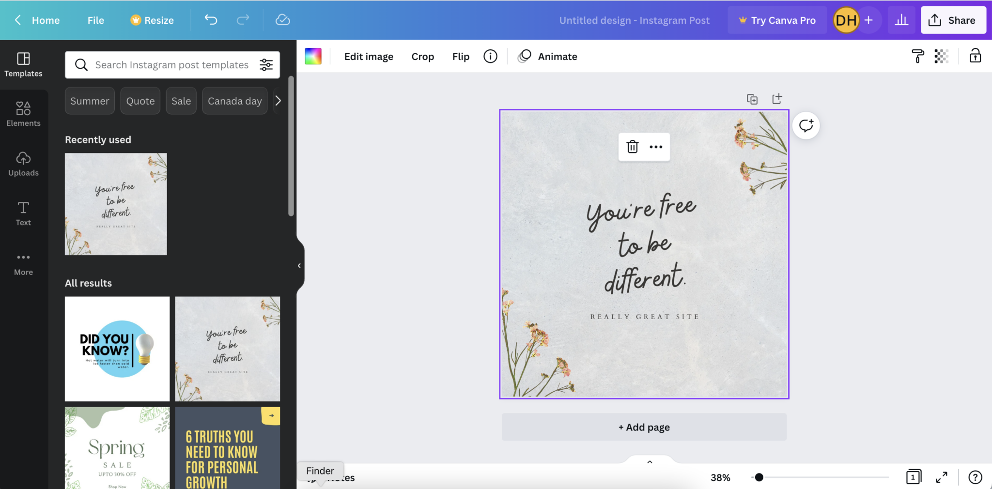Open the Templates tab in sidebar
Viewport: 992px width, 489px height.
coord(23,64)
